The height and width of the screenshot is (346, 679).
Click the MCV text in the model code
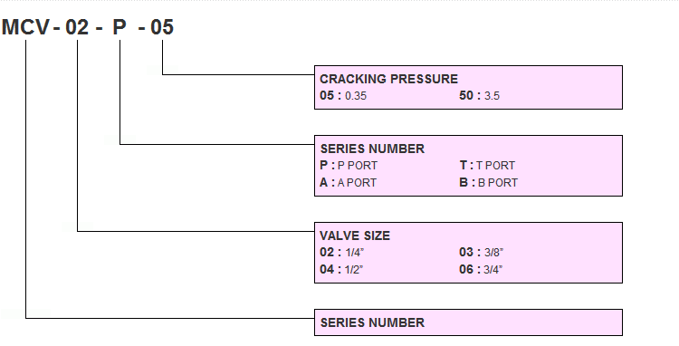tap(25, 27)
